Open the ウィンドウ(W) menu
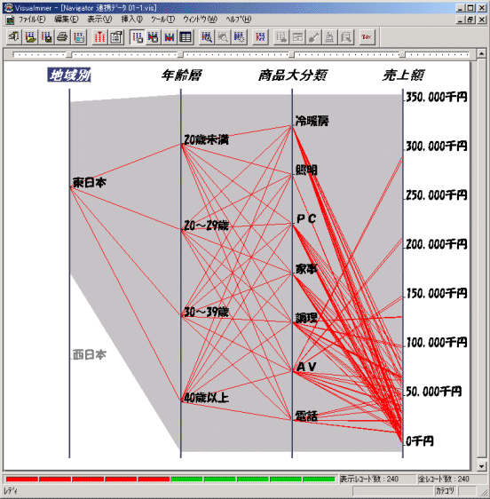 200,20
